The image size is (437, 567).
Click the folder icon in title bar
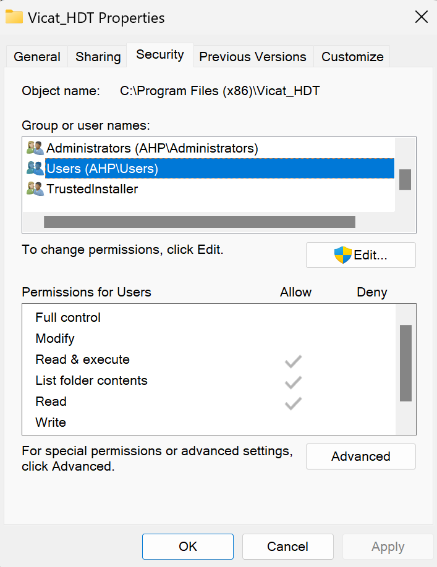14,17
